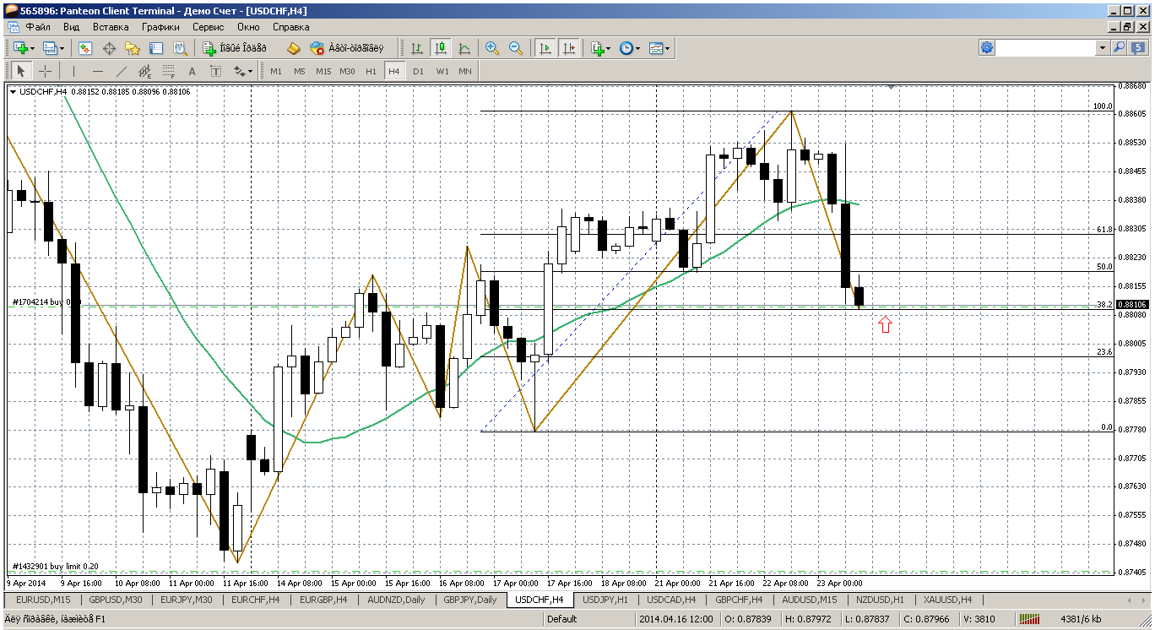Select the Horizontal Line drawing tool
Screen dimensions: 1155x630
[x=98, y=71]
